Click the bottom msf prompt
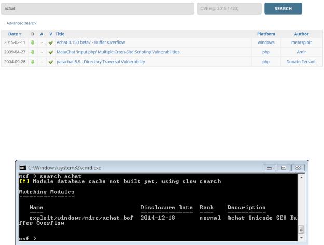The height and width of the screenshot is (245, 324). 28,239
